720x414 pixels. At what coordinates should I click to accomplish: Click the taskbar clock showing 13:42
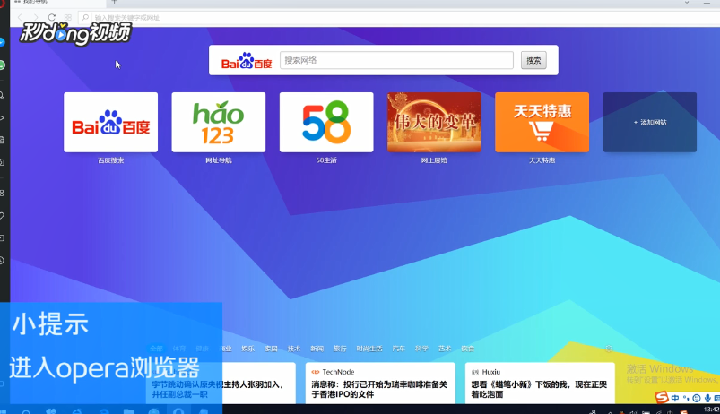711,410
